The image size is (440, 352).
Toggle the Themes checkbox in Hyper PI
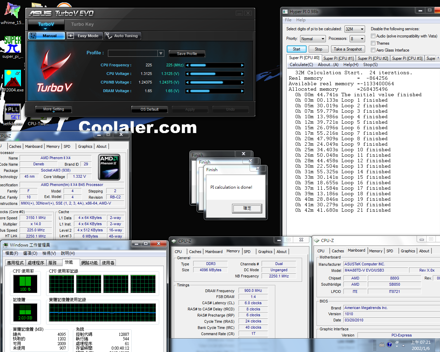373,43
